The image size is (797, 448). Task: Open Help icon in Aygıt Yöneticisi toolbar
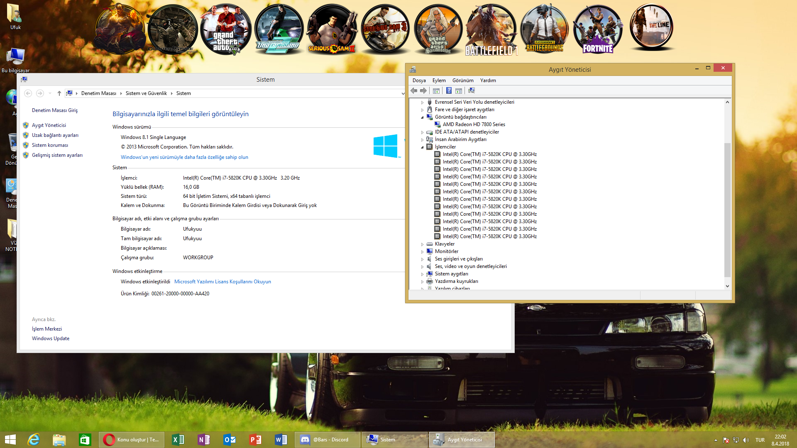[449, 90]
